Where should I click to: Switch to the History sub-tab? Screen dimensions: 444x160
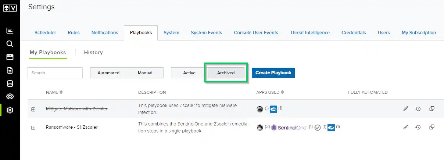tap(93, 52)
